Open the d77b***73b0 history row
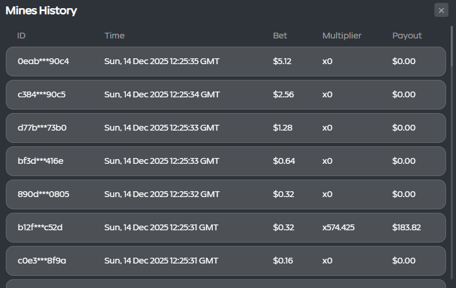456x288 pixels. click(226, 128)
